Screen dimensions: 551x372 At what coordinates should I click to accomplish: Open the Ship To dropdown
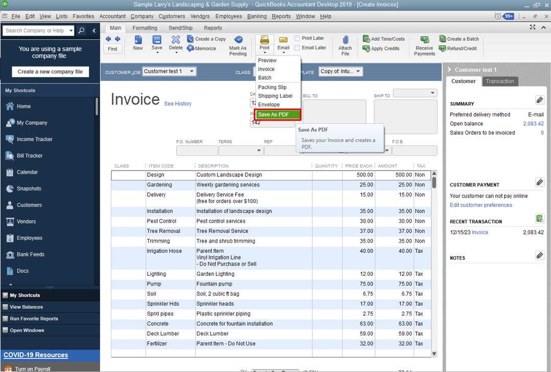tap(433, 93)
